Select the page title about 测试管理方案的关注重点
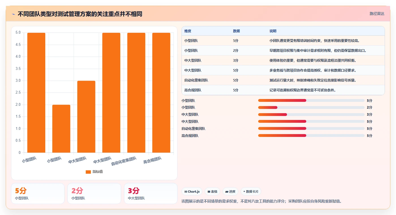 tap(80, 14)
